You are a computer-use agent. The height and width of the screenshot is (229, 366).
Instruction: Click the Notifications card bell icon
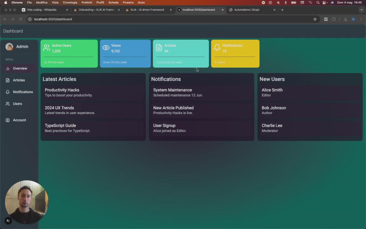coord(217,48)
